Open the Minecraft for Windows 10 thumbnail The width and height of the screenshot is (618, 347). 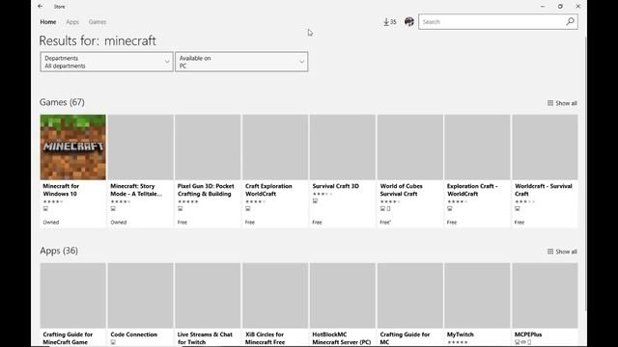73,147
